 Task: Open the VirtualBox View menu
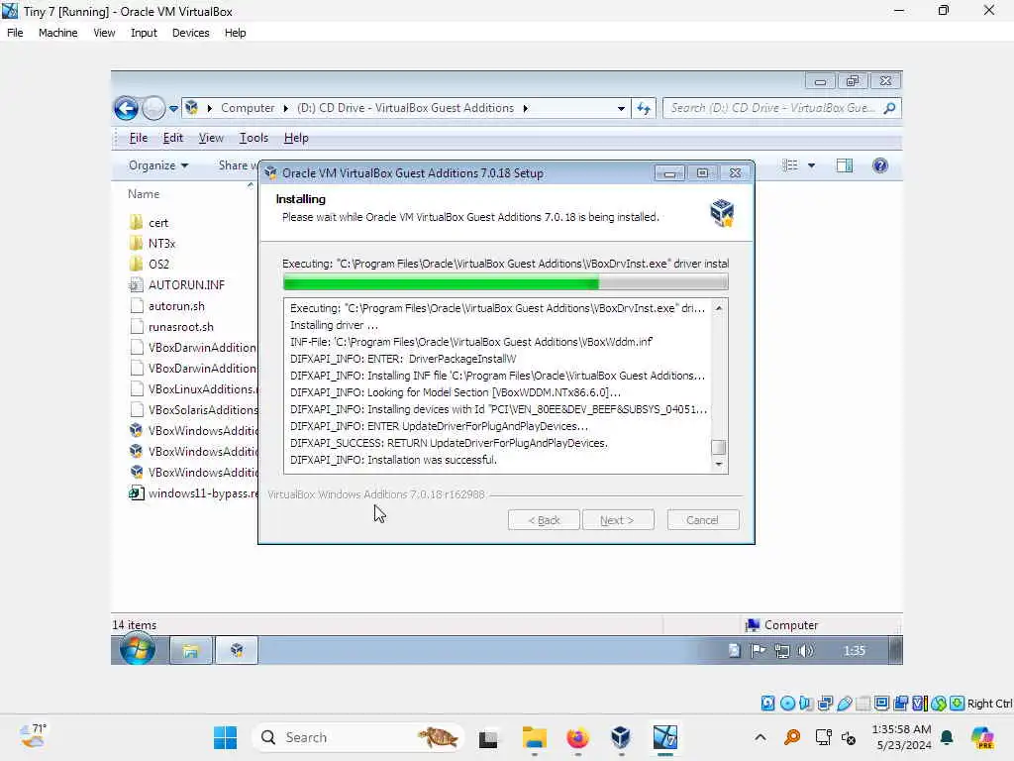(104, 33)
